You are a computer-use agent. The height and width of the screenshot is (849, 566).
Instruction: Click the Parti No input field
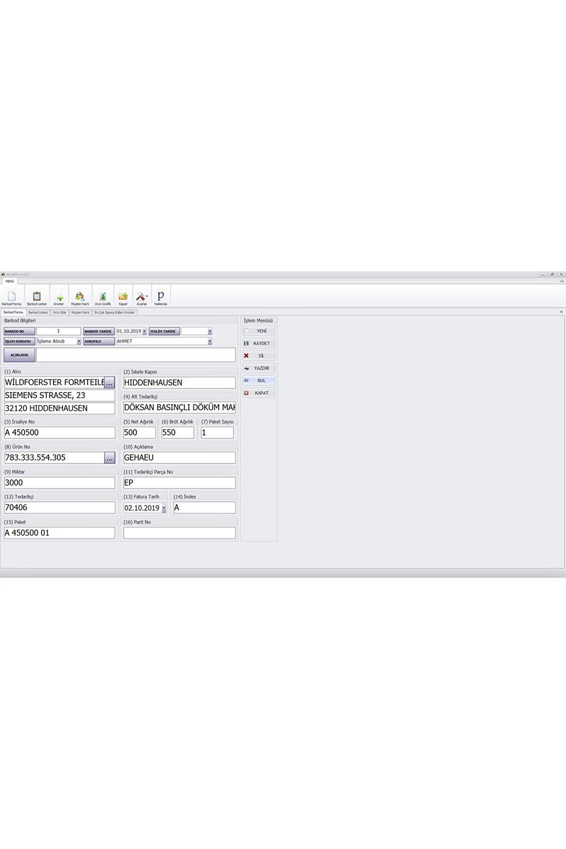[x=179, y=533]
